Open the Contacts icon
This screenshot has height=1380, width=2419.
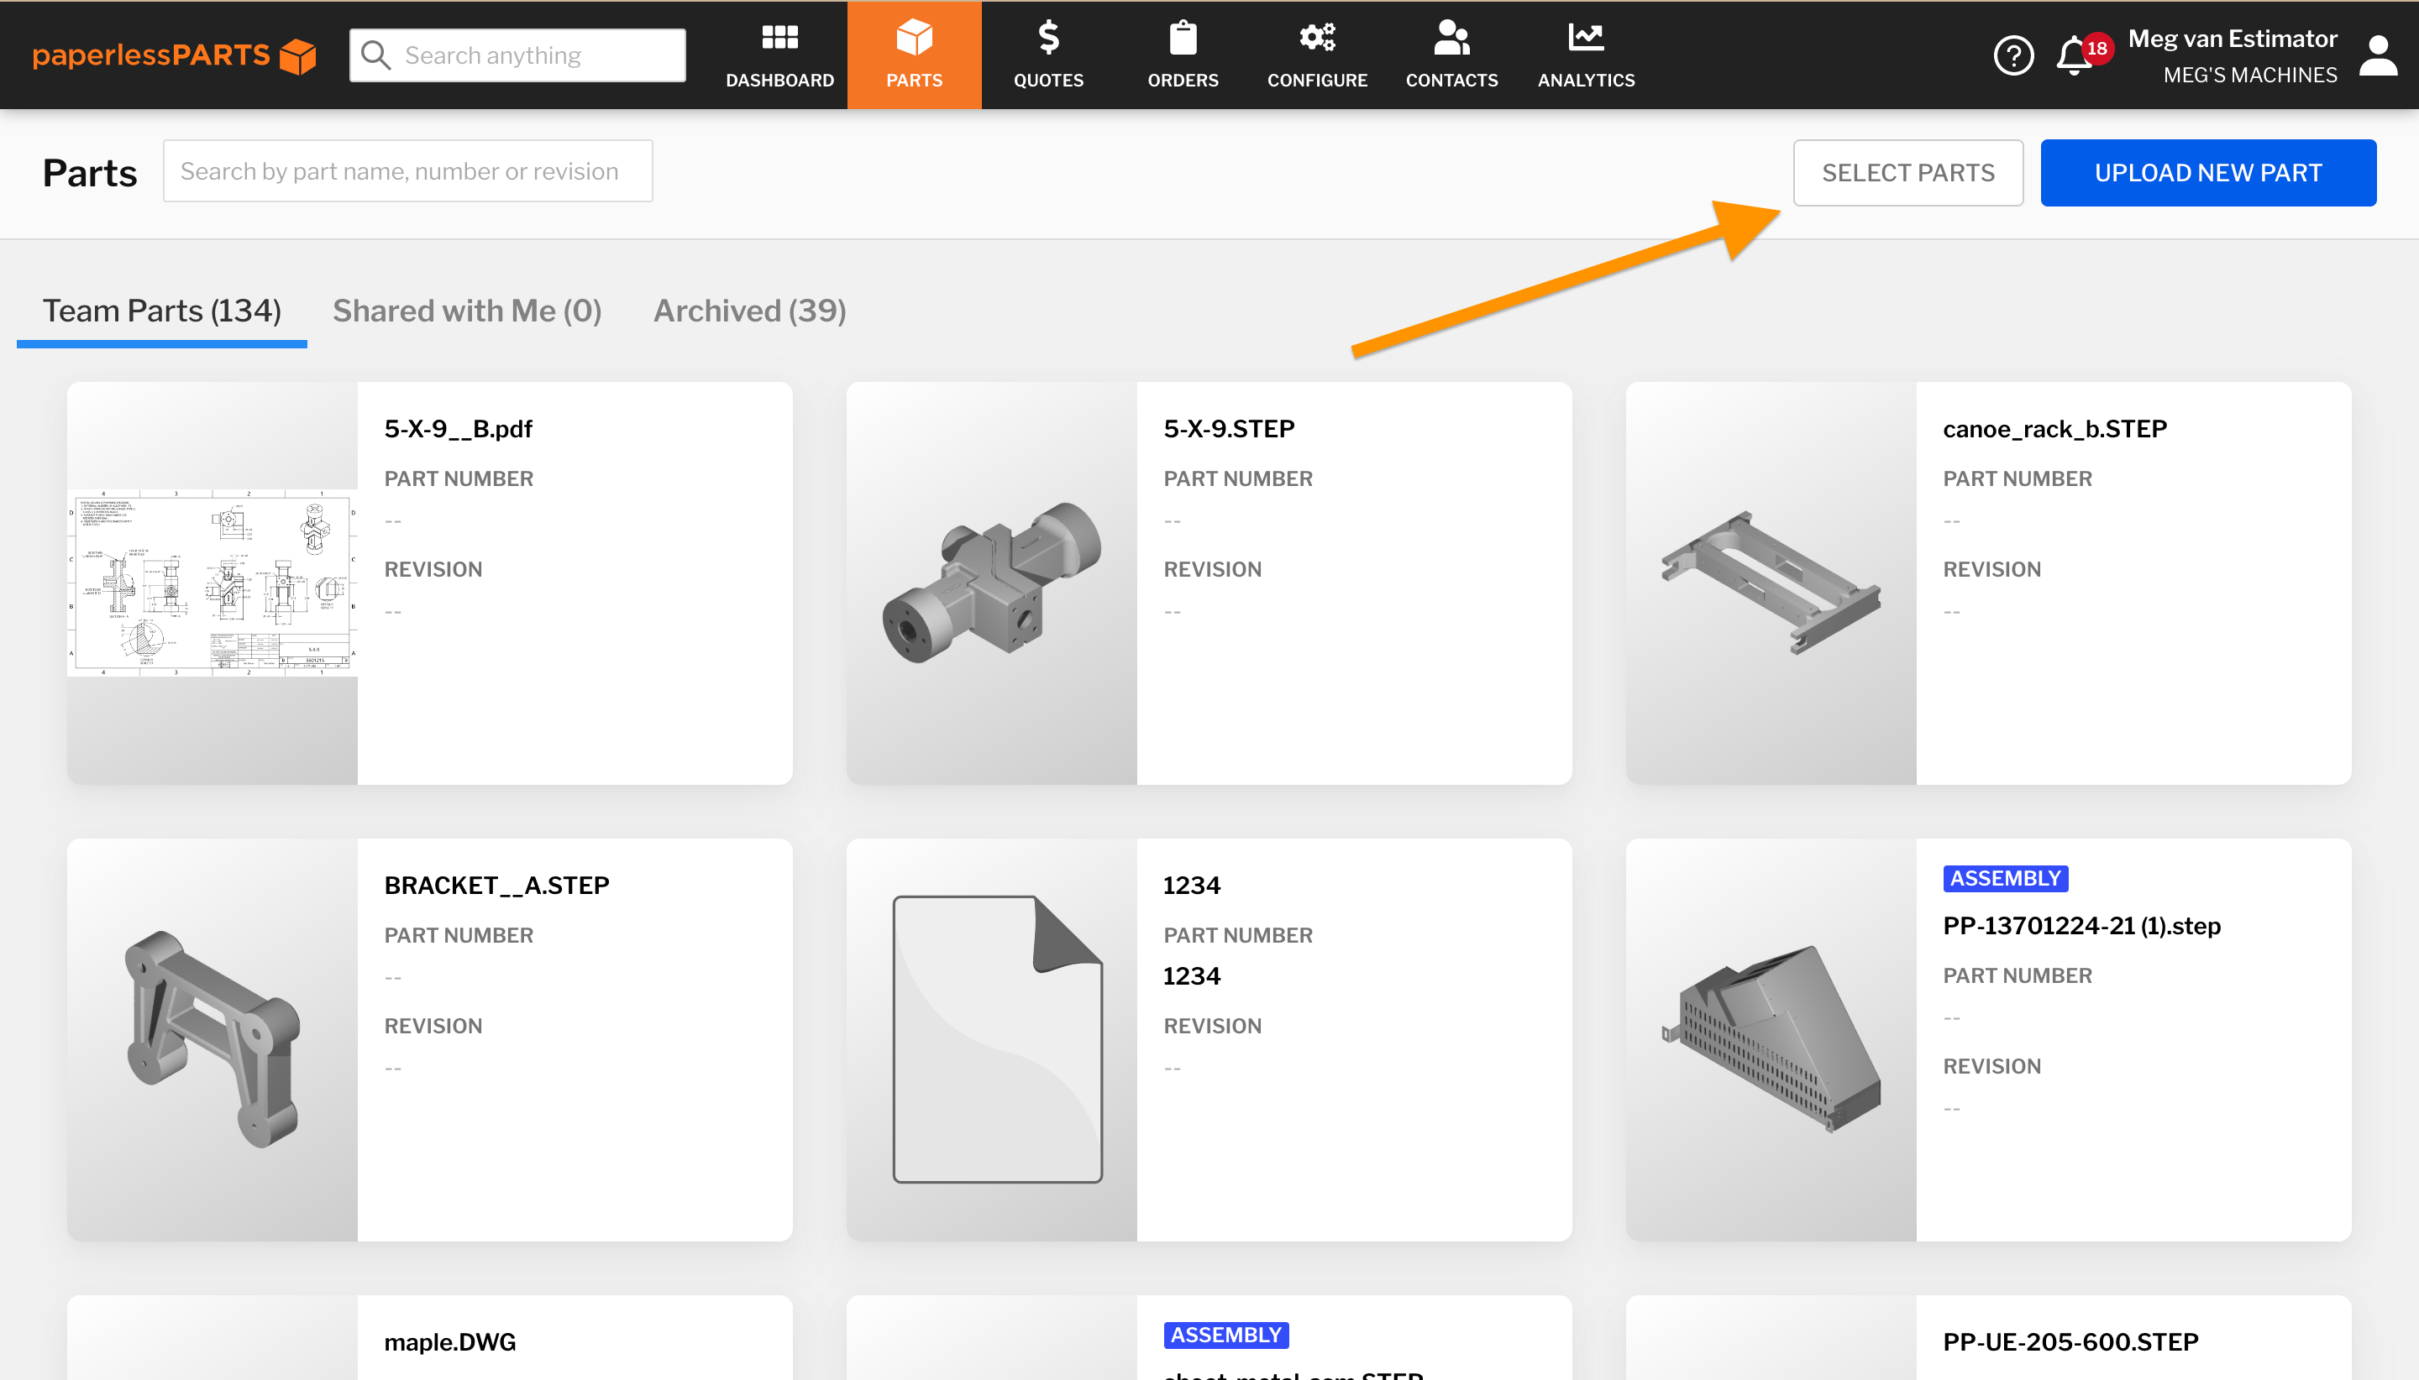pyautogui.click(x=1450, y=38)
